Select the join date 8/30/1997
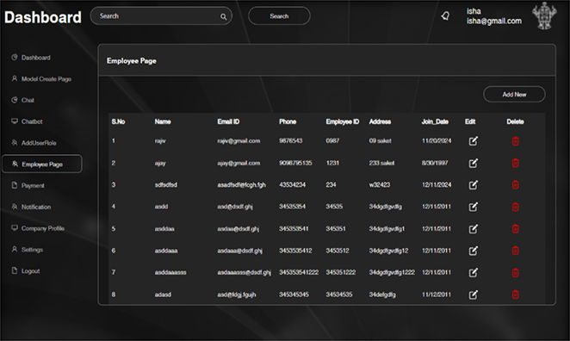The height and width of the screenshot is (341, 570). [435, 164]
